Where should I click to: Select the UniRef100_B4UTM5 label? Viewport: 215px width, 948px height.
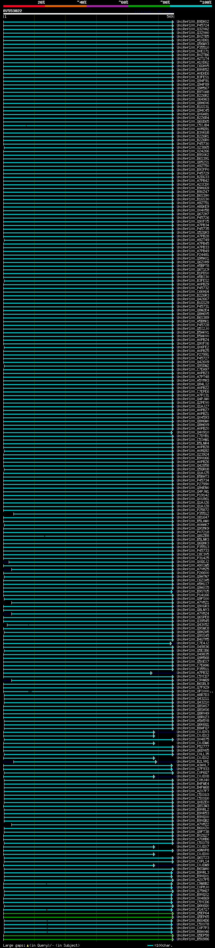(x=193, y=640)
